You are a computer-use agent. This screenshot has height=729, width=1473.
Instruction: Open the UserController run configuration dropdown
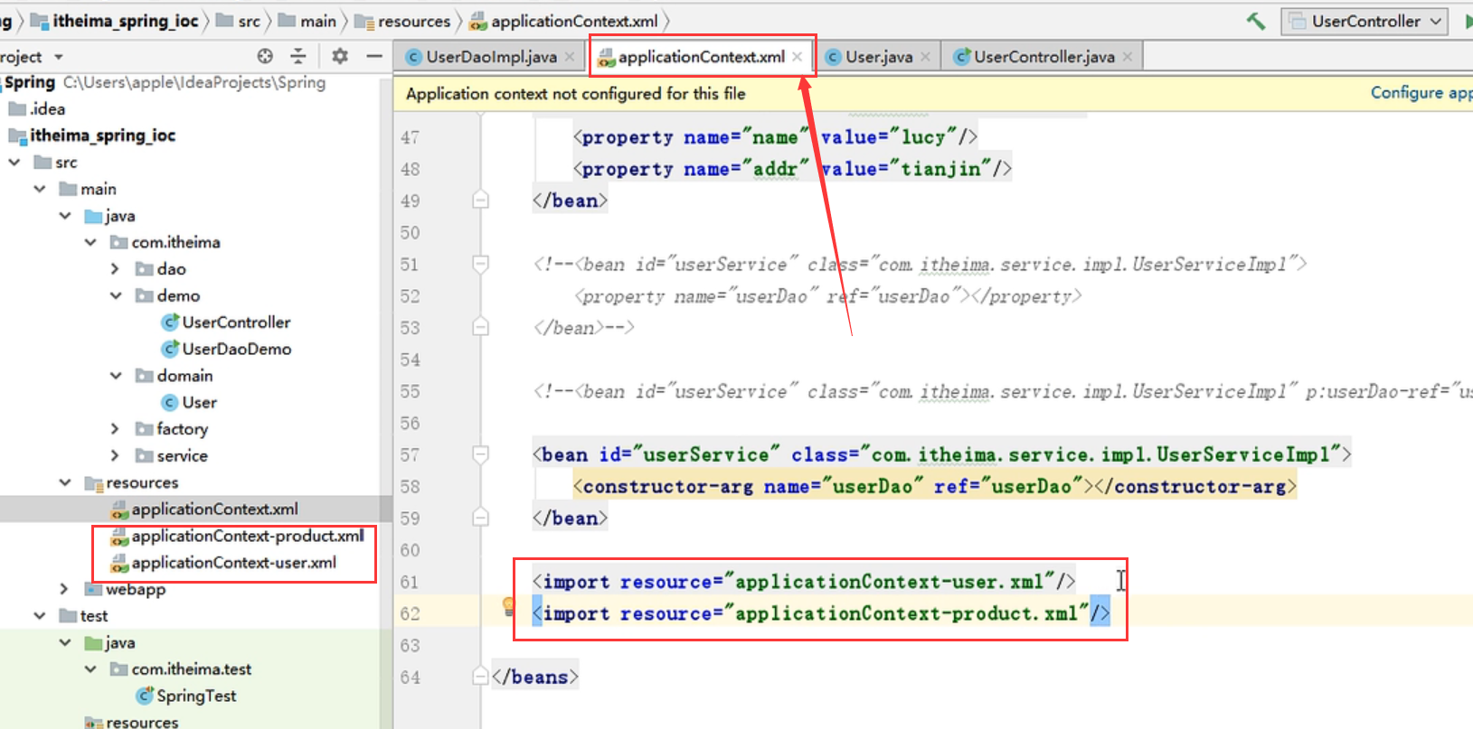point(1364,21)
